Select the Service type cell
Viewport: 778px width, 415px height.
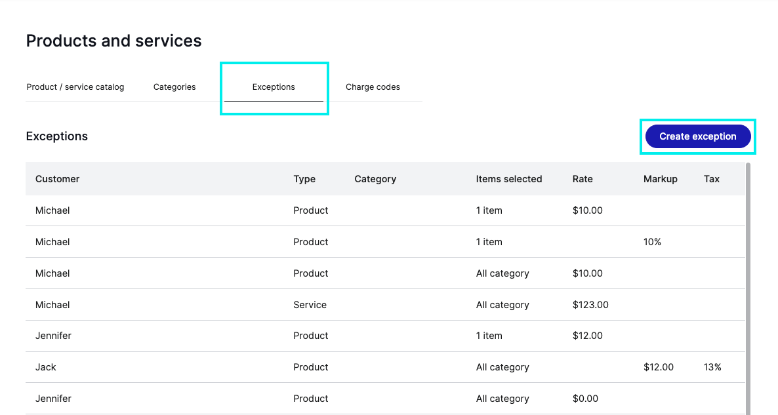(x=310, y=305)
